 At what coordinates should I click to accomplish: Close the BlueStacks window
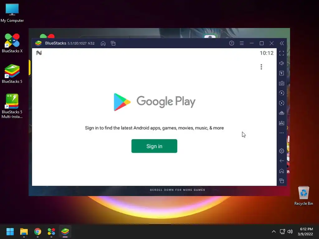pos(272,43)
